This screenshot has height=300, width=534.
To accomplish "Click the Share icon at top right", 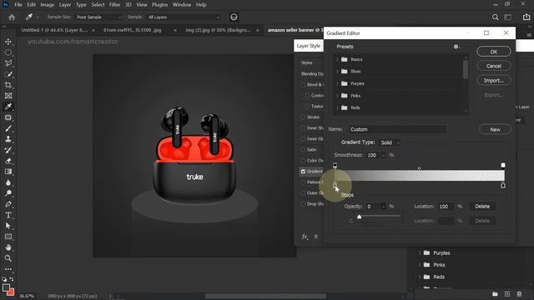I will pyautogui.click(x=526, y=17).
